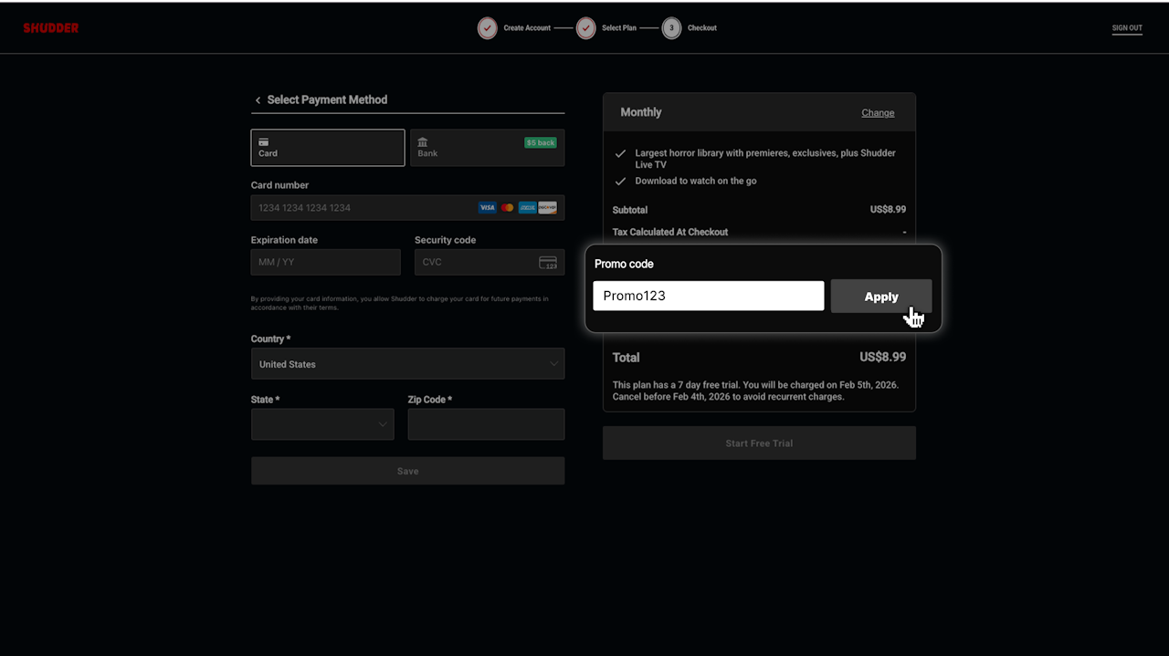Viewport: 1169px width, 656px height.
Task: Click the CVC card icon in Security code field
Action: click(x=549, y=263)
